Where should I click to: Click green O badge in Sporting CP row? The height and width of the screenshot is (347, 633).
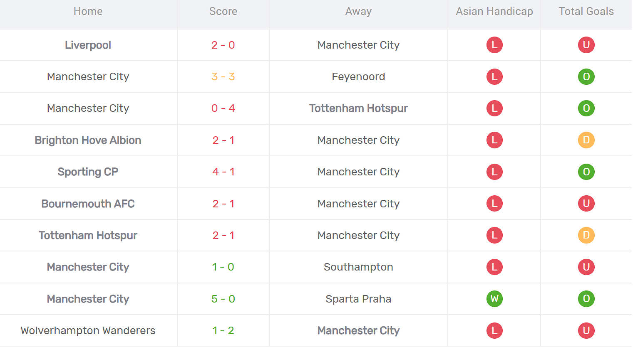tap(586, 172)
